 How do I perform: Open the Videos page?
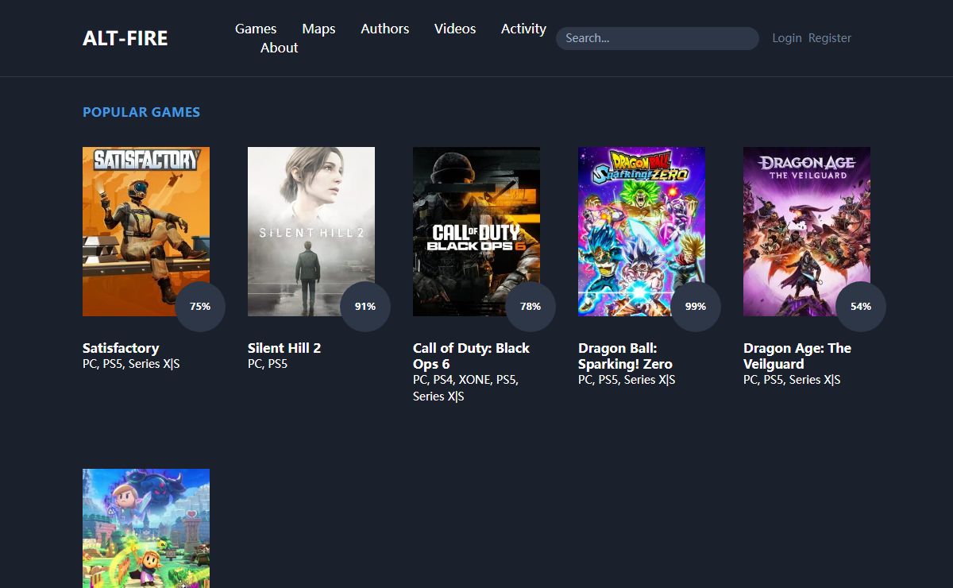[455, 29]
